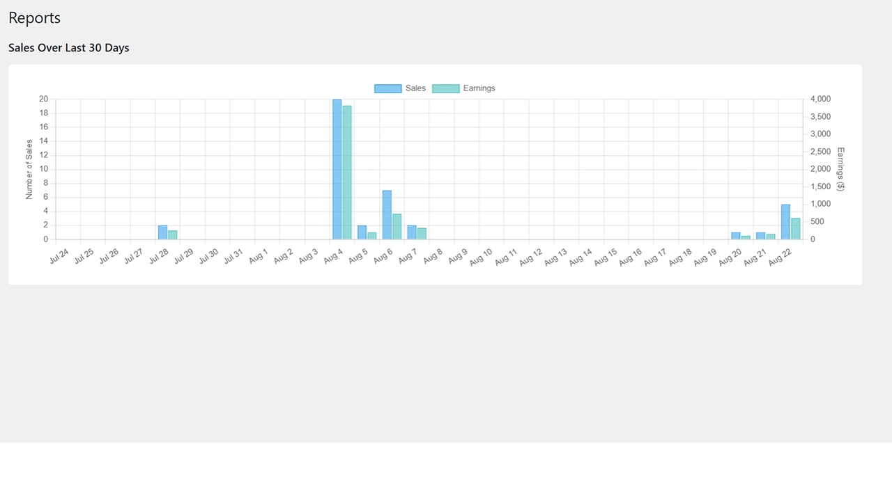Select the tallest blue Sales bar on Aug 4
This screenshot has height=501, width=892.
[337, 169]
